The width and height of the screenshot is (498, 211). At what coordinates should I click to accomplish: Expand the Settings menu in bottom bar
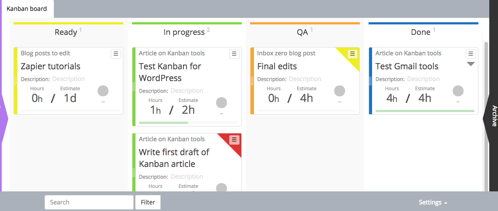pos(433,202)
